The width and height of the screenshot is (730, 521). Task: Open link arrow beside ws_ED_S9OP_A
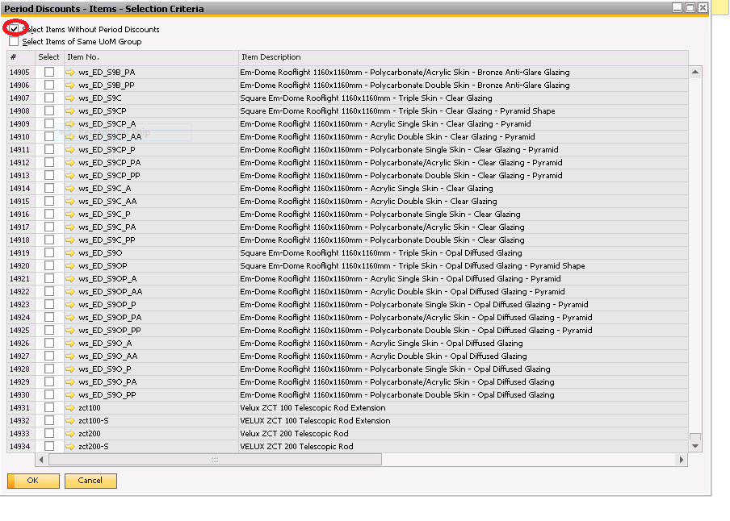(x=69, y=278)
